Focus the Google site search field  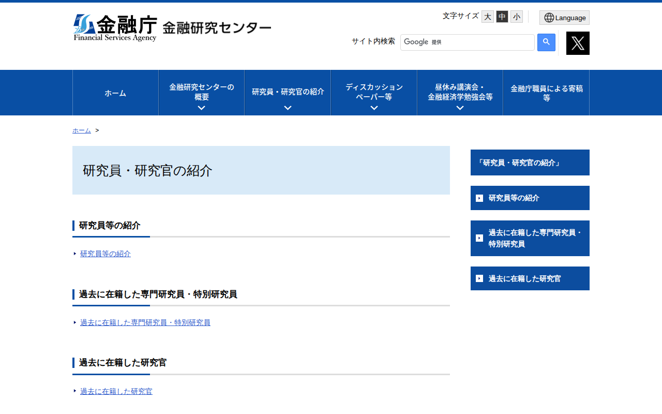pos(468,42)
